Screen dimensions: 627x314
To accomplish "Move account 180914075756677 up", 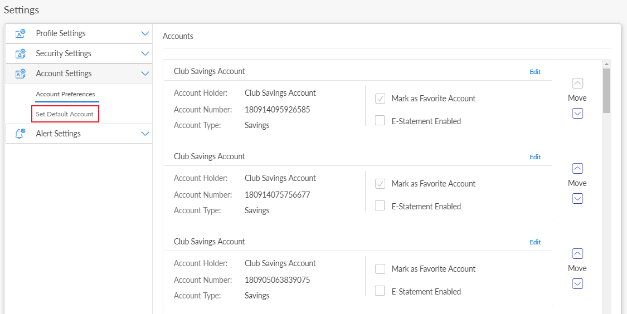I will pos(577,168).
